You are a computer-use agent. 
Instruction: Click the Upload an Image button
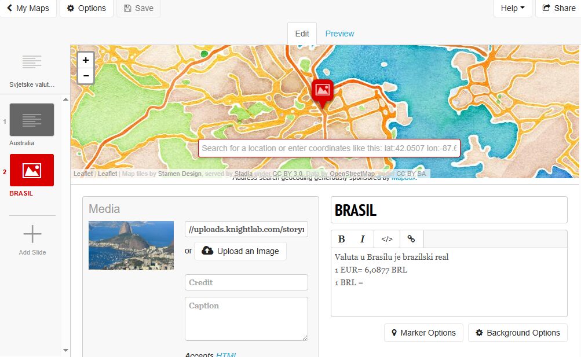pos(240,251)
